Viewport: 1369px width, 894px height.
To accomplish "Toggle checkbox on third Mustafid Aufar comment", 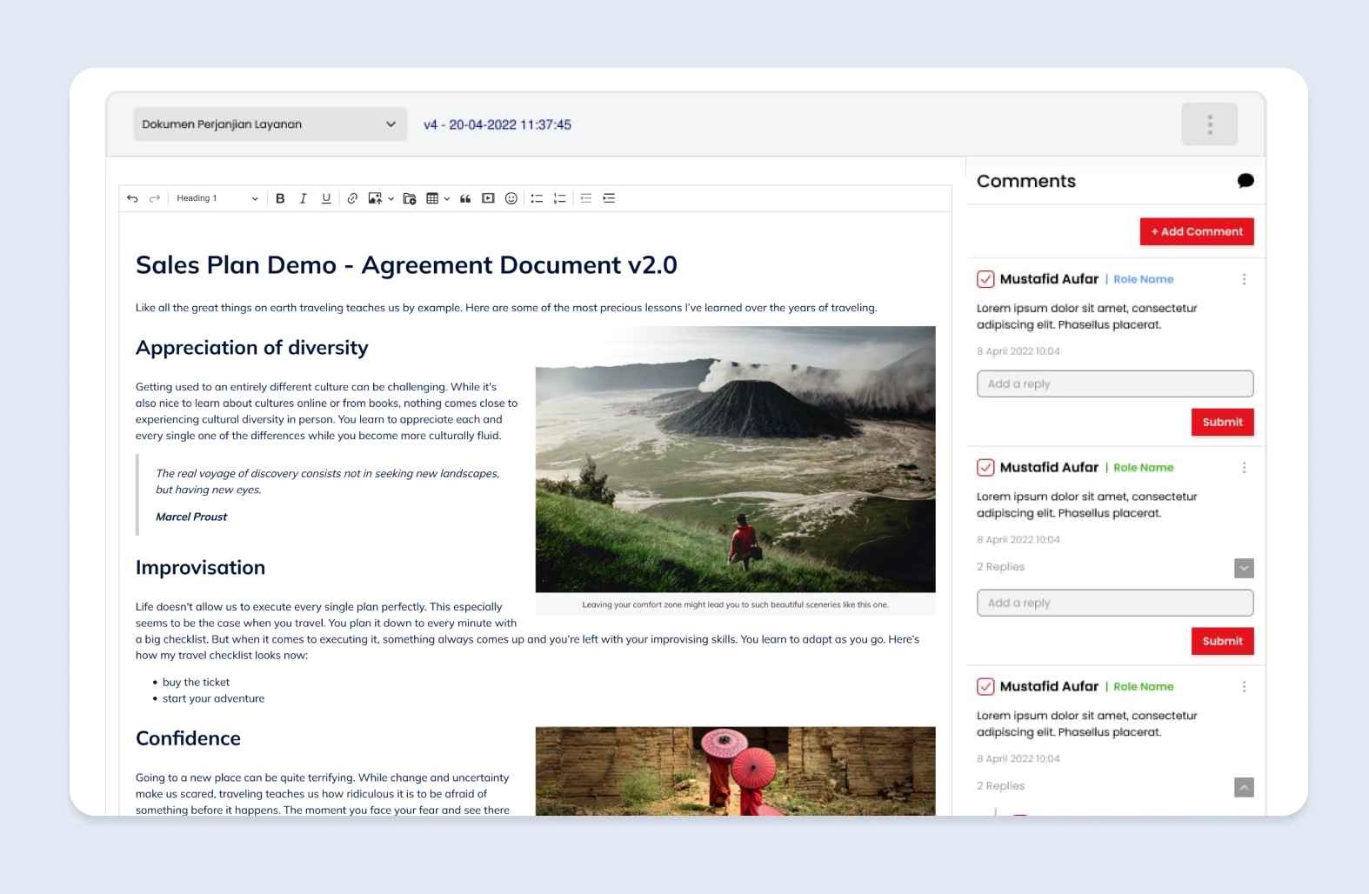I will point(985,687).
